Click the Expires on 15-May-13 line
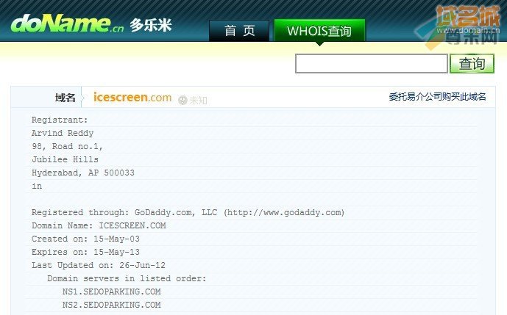507x315 pixels. point(85,252)
